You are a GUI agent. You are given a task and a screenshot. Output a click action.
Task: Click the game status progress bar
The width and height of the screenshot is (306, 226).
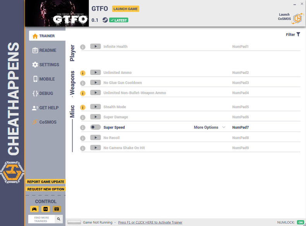(x=74, y=222)
